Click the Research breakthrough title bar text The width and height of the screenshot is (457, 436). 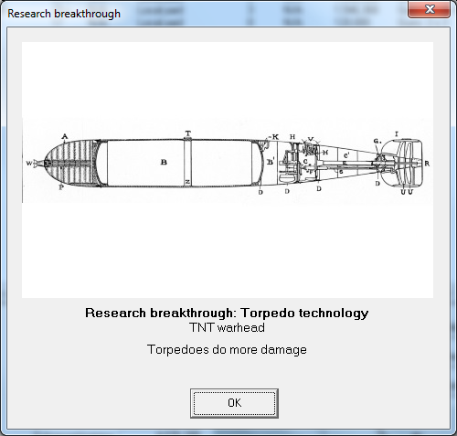[x=64, y=14]
